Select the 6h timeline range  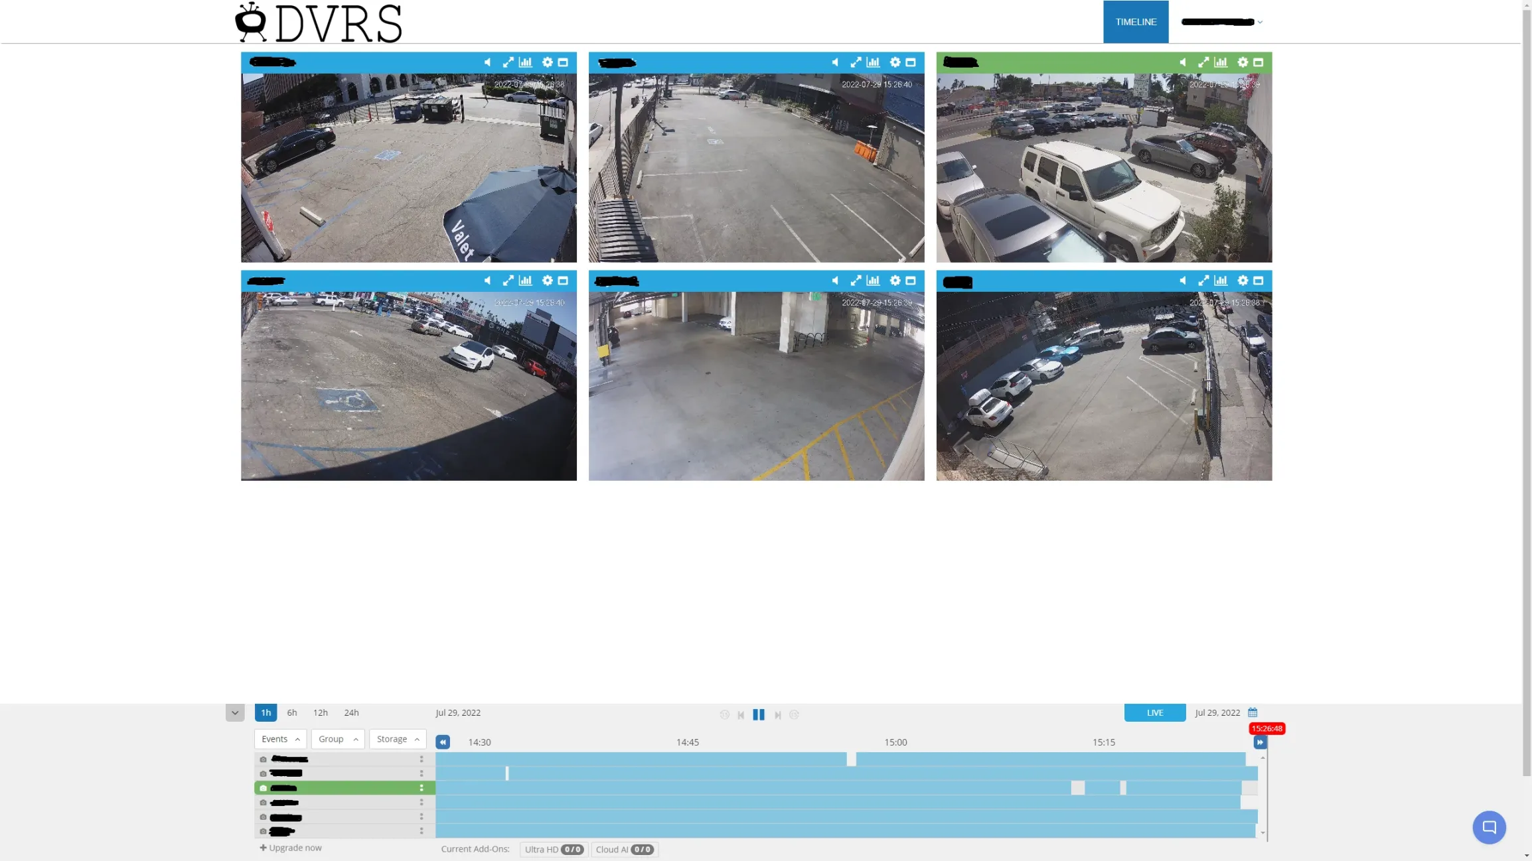tap(292, 712)
